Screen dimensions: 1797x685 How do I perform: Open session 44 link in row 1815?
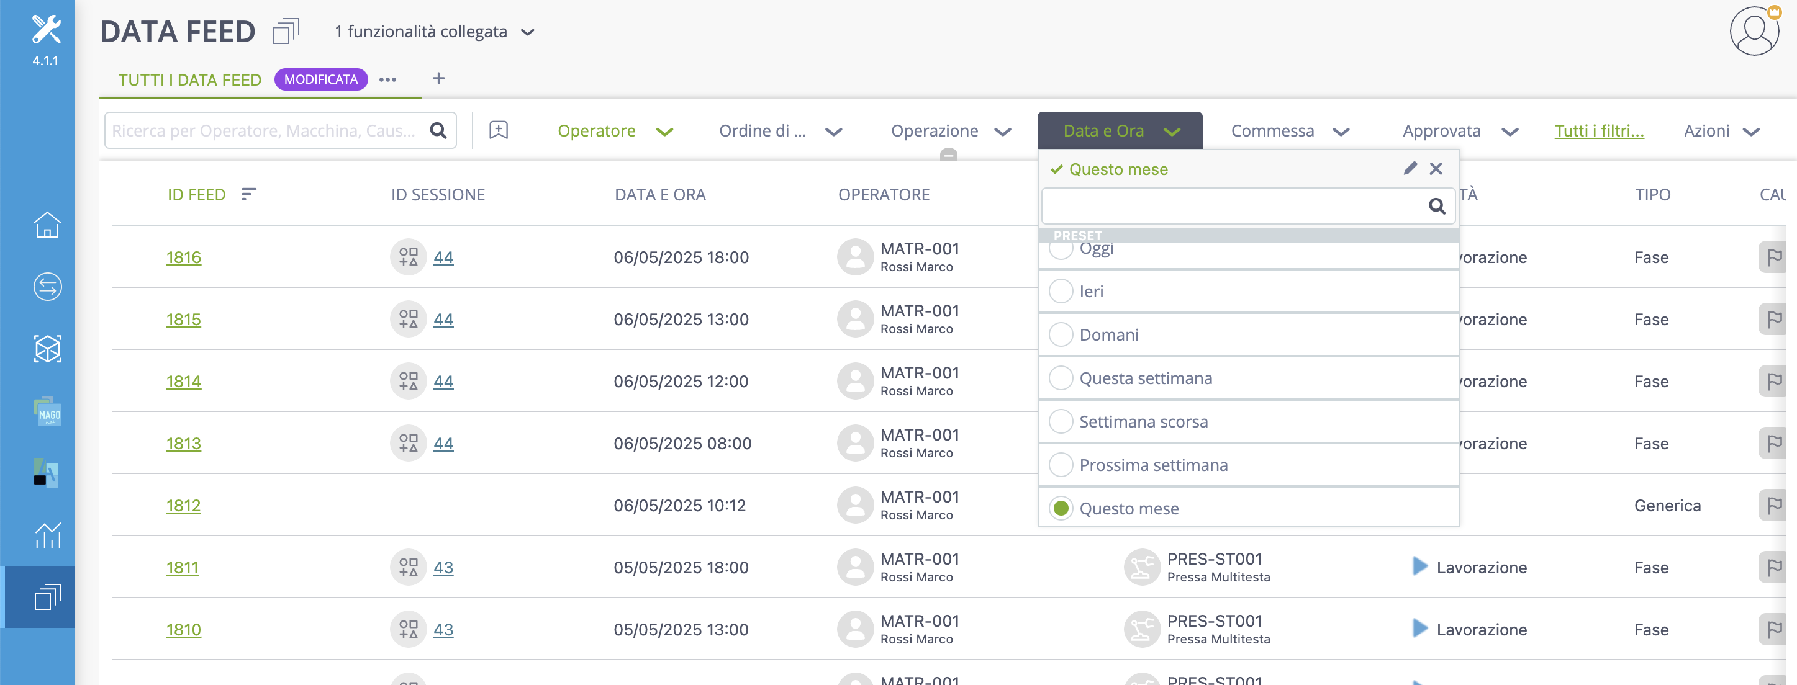coord(443,319)
